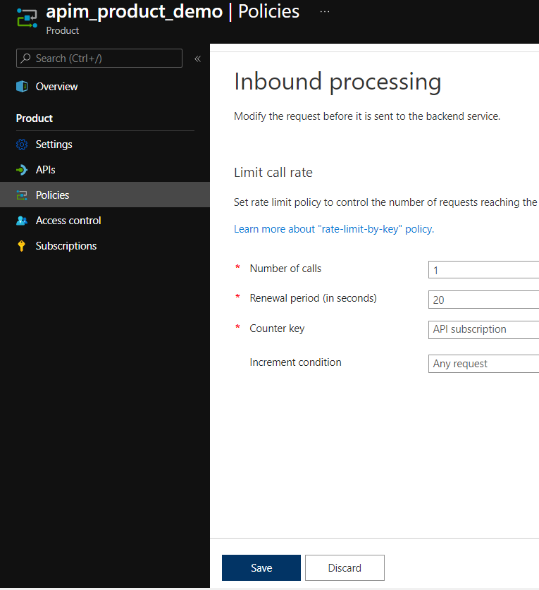Open the Increment condition dropdown
Viewport: 539px width, 590px height.
483,364
